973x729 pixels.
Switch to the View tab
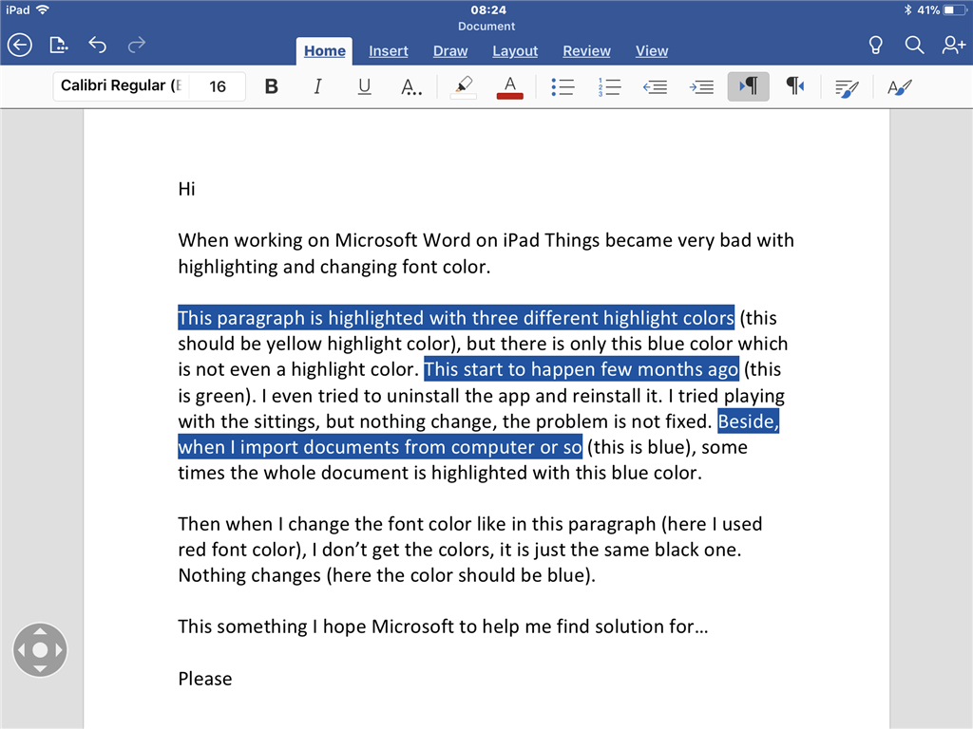(x=652, y=51)
